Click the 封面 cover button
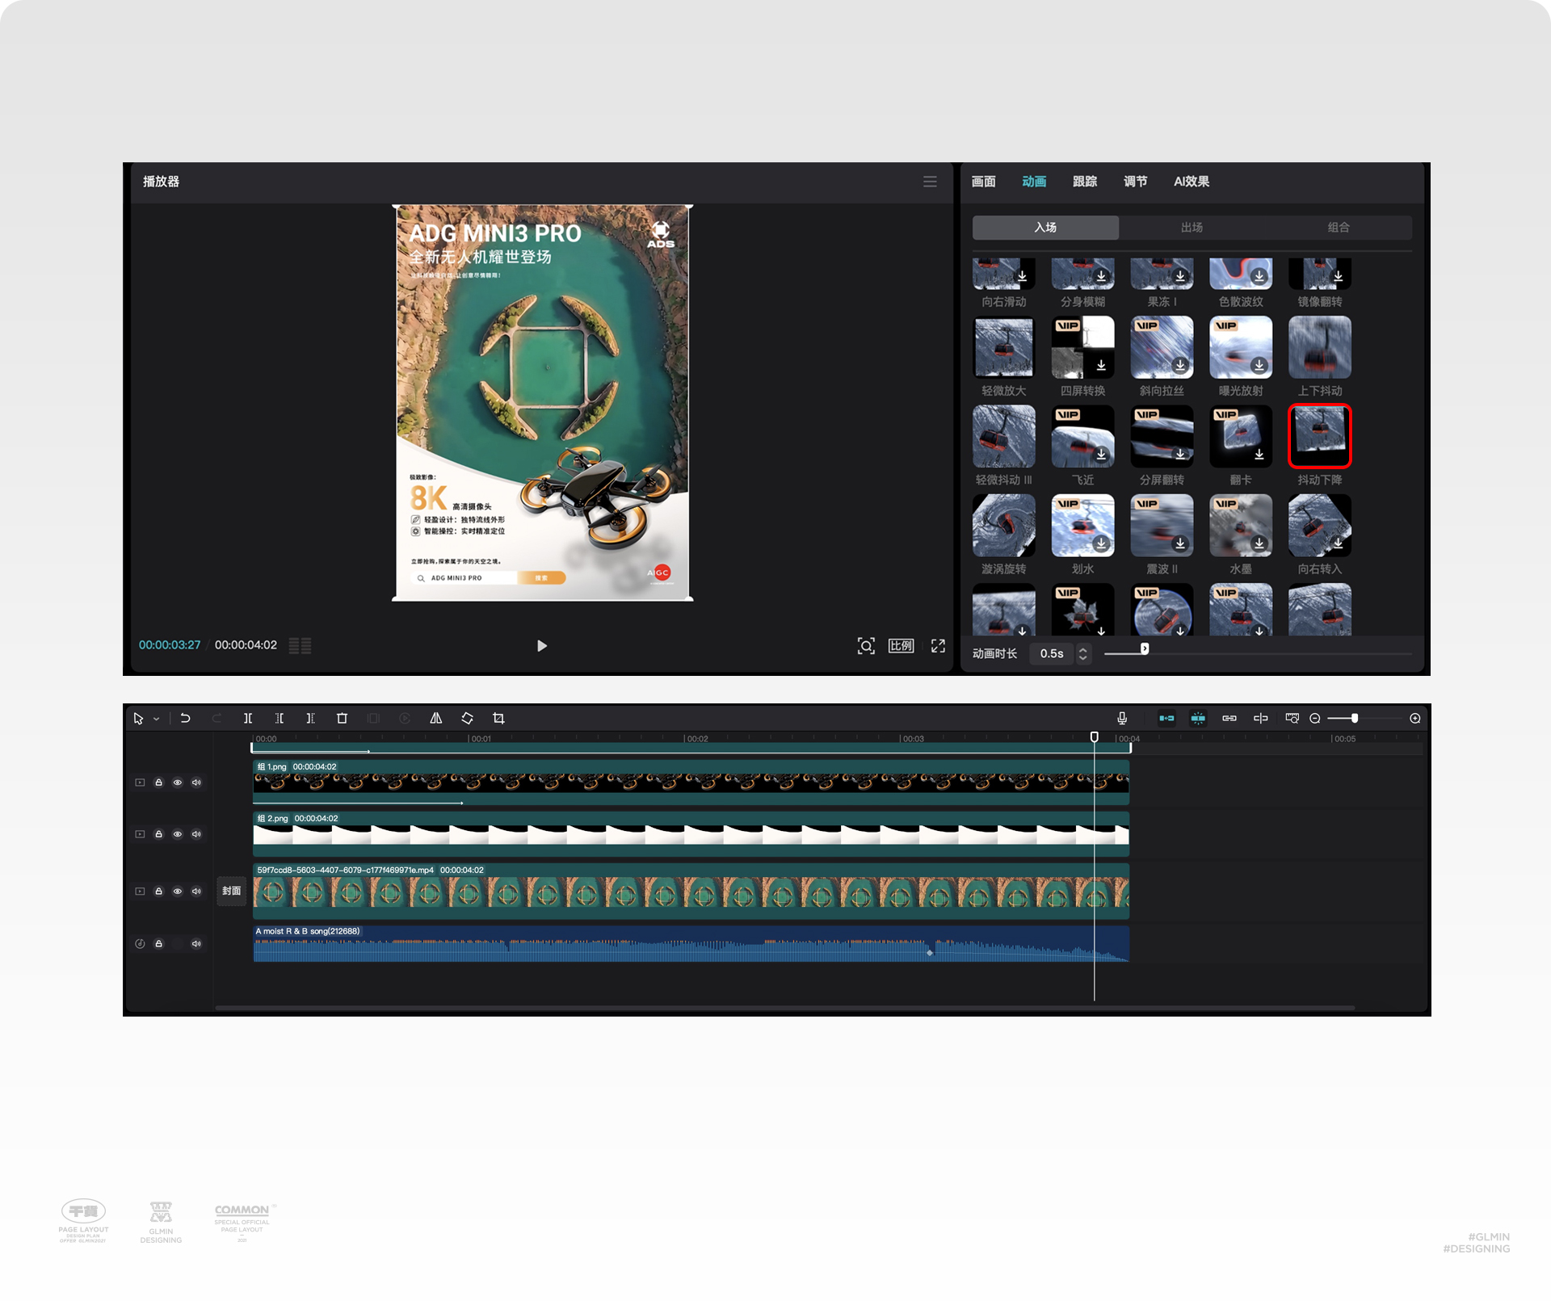The height and width of the screenshot is (1309, 1551). point(232,891)
